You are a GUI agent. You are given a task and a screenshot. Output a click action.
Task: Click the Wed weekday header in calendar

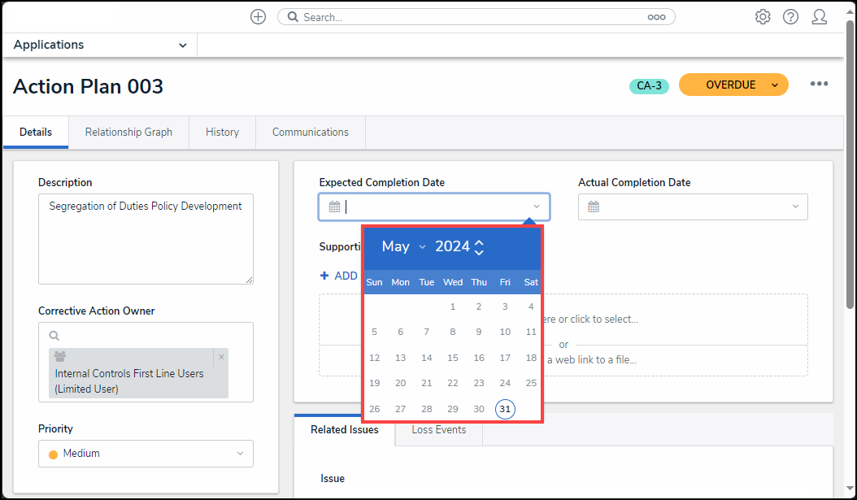pos(453,282)
